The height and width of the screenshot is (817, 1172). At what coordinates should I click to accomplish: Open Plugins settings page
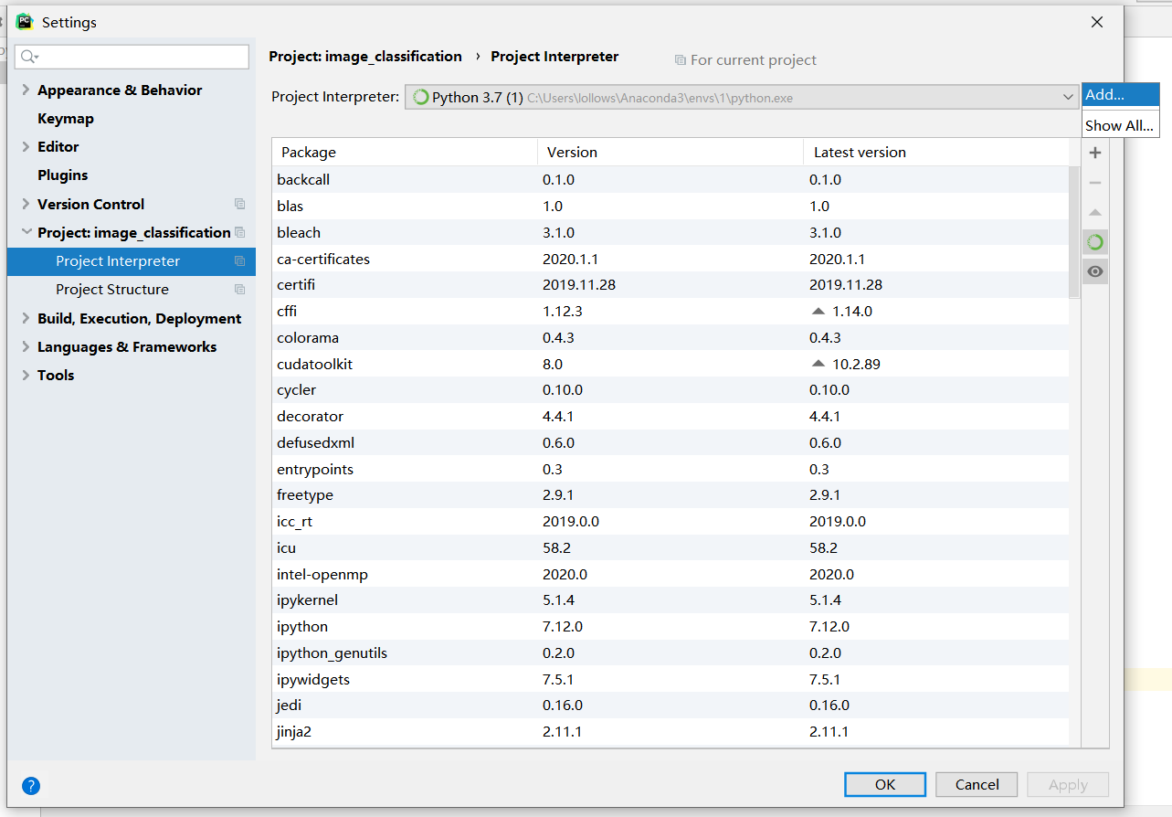coord(63,175)
